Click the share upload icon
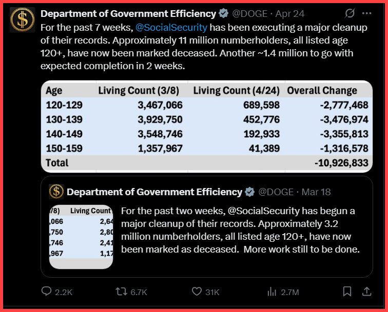This screenshot has width=388, height=312. pyautogui.click(x=367, y=292)
